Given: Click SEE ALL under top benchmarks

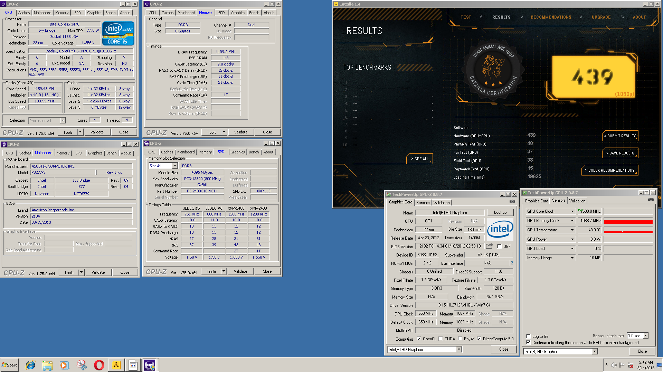Looking at the screenshot, I should (x=419, y=159).
